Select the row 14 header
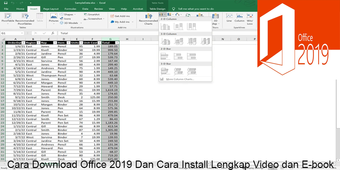Screen dimensions: 340x170 (2, 90)
